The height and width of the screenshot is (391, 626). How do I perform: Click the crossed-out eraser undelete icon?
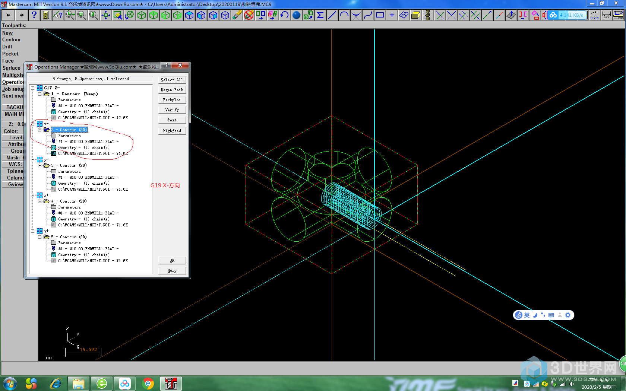(x=249, y=15)
